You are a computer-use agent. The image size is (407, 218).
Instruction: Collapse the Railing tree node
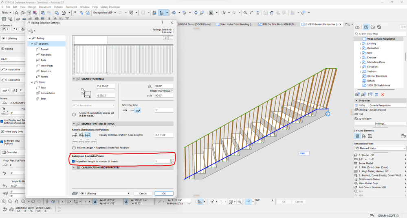pos(30,38)
